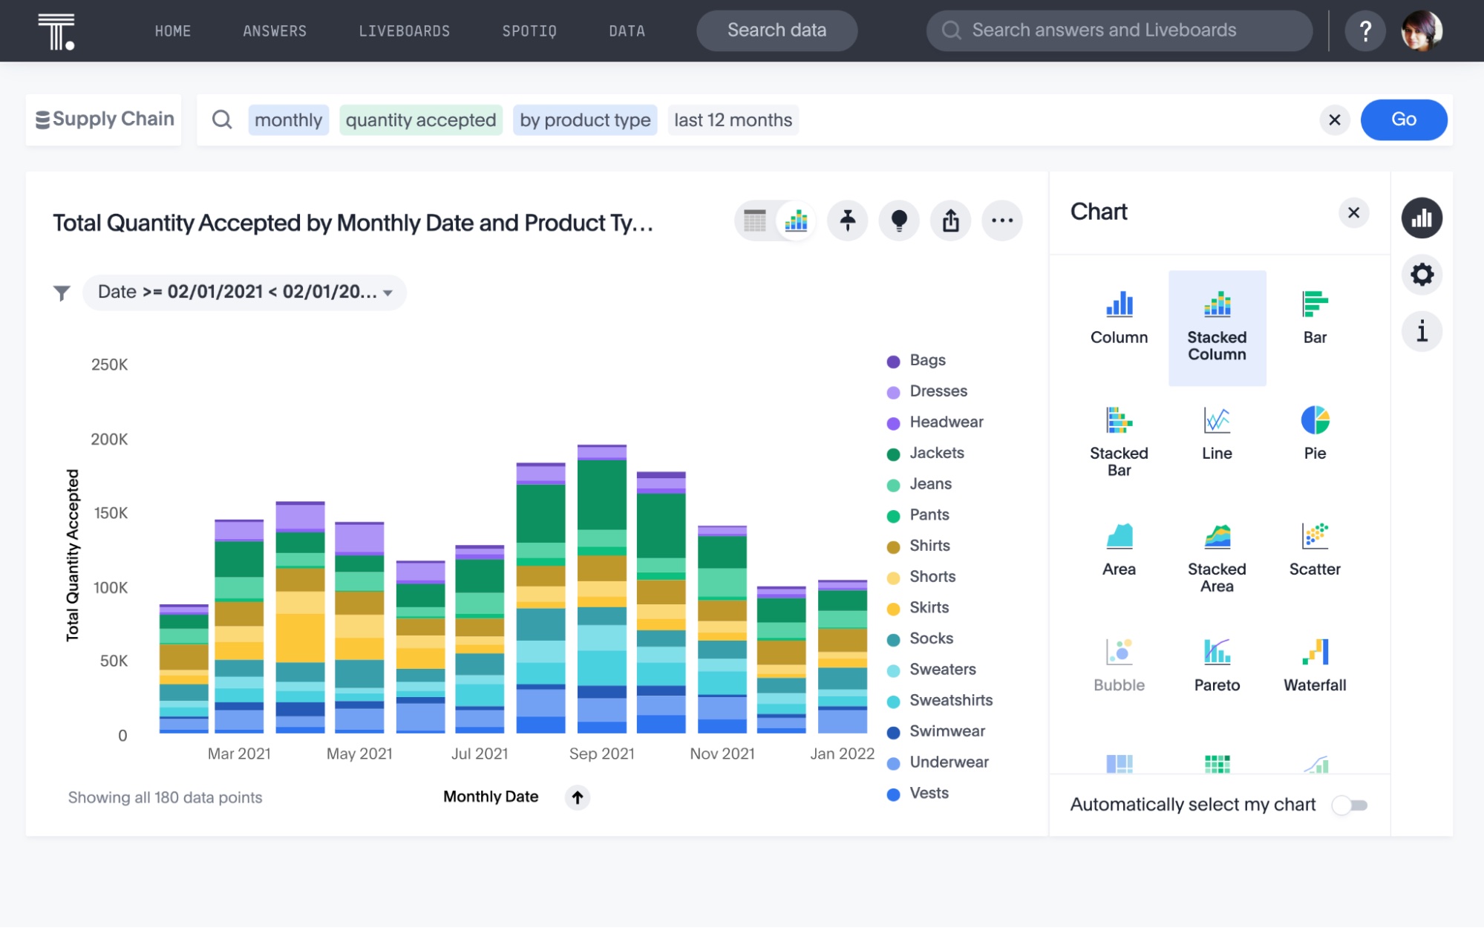Open the more options menu on chart

[1003, 219]
